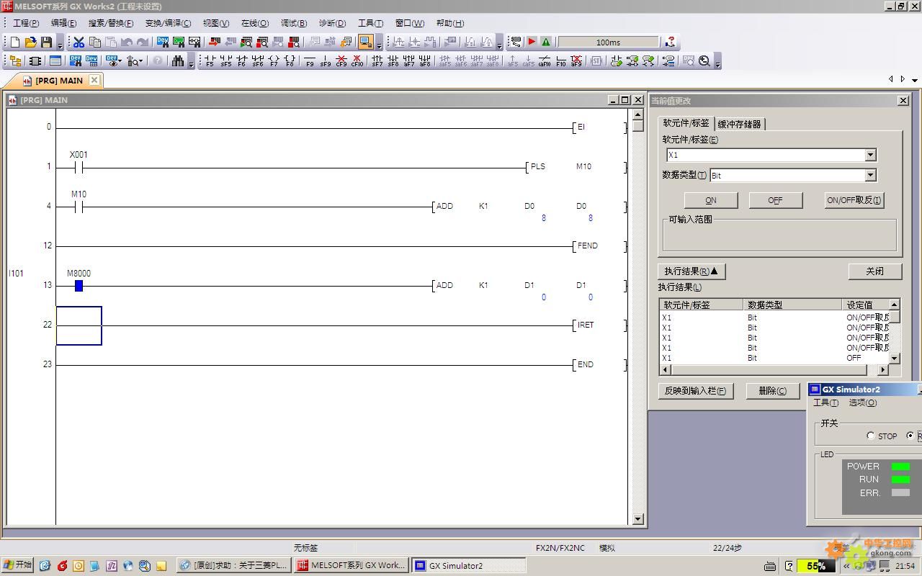Click the binoculars find device icon
This screenshot has height=576, width=922.
(x=178, y=61)
